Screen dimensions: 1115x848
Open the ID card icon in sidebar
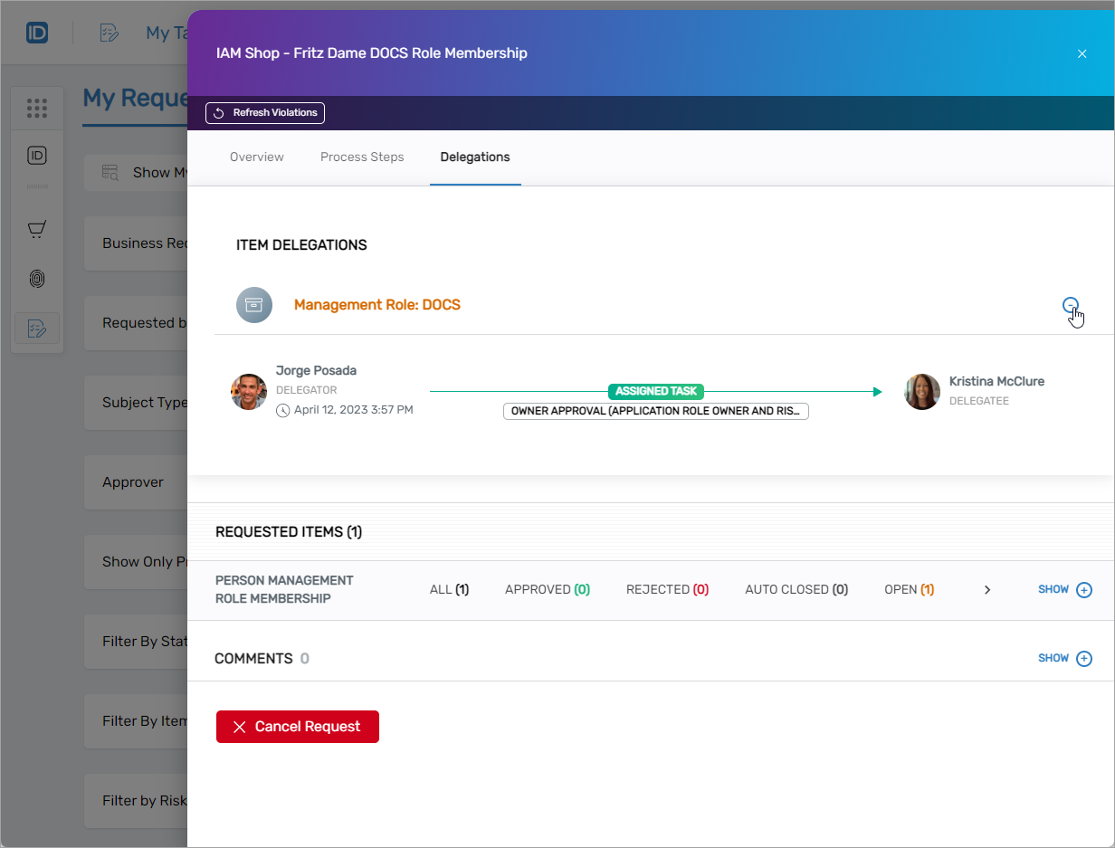[x=37, y=156]
